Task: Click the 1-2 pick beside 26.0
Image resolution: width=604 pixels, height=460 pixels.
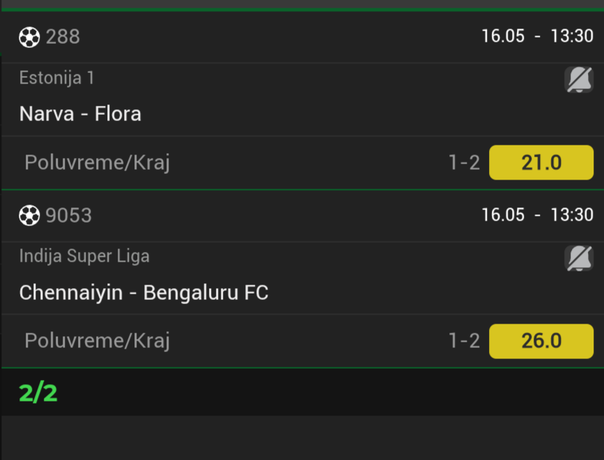Action: click(464, 341)
